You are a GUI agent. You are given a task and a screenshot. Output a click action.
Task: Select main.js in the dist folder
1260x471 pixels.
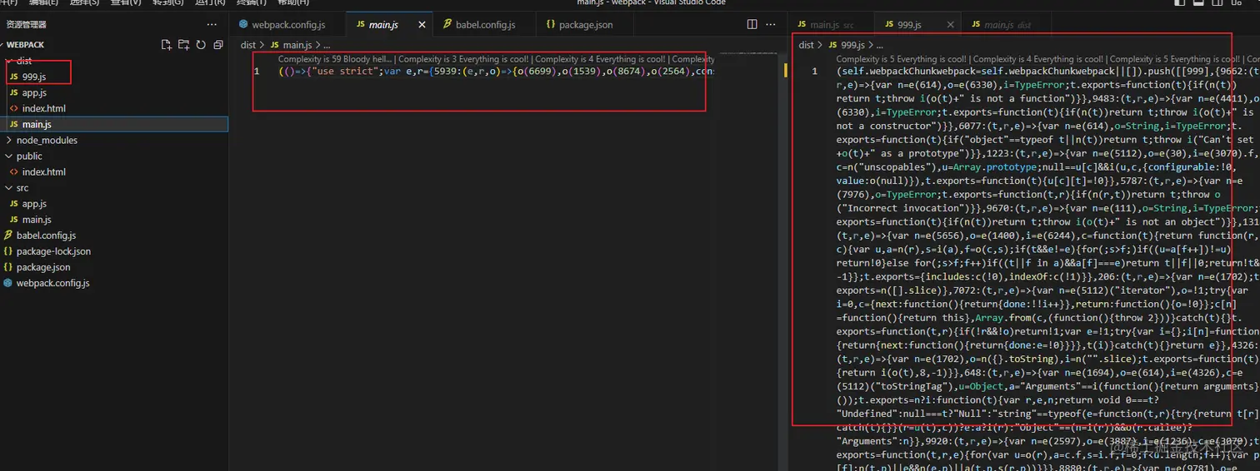[x=114, y=124]
